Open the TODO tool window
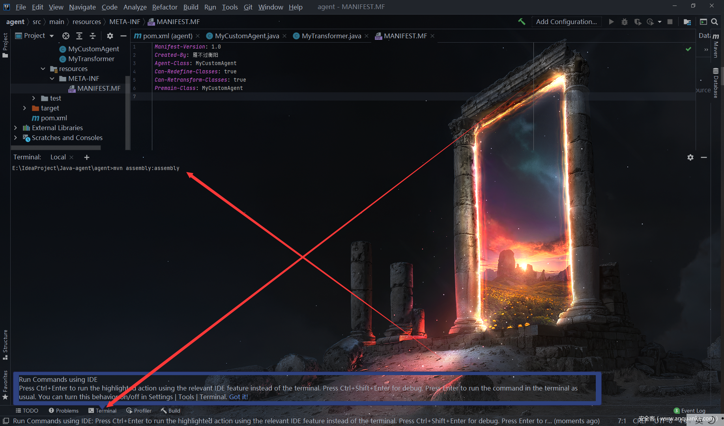Screen dimensions: 724x426 (x=27, y=411)
